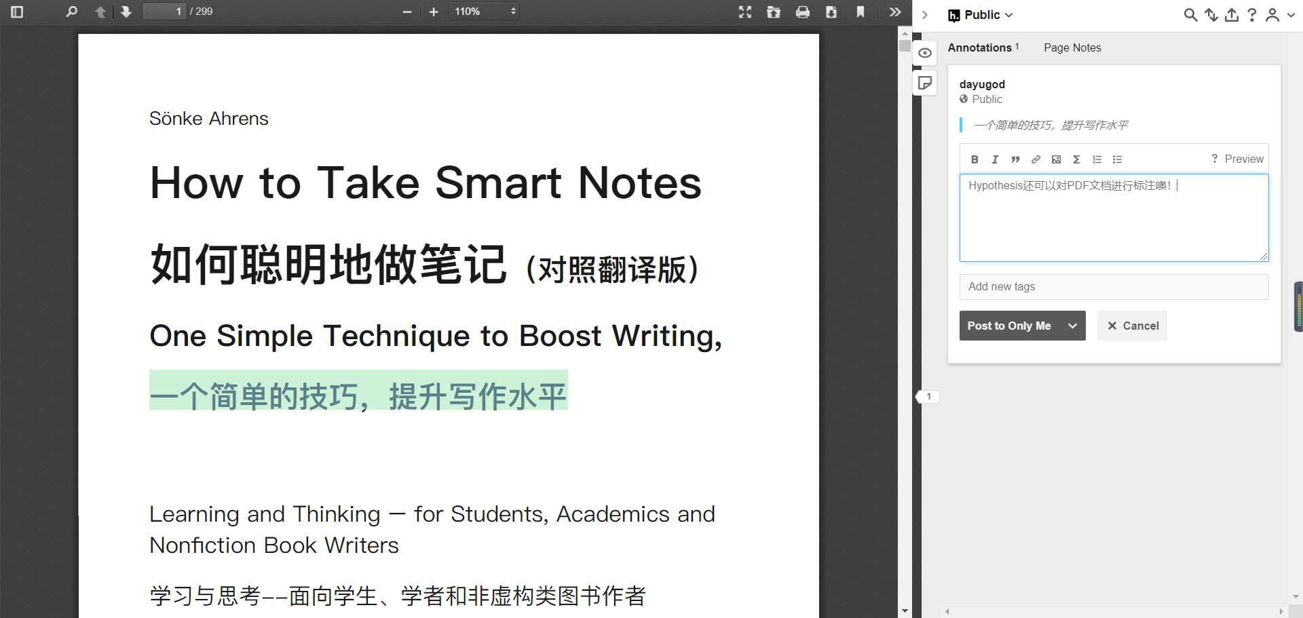1303x618 pixels.
Task: Insert an image in annotation
Action: coord(1056,159)
